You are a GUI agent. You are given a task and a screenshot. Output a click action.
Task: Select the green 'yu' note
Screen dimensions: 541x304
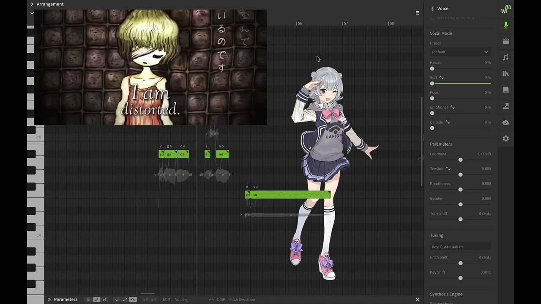click(161, 154)
